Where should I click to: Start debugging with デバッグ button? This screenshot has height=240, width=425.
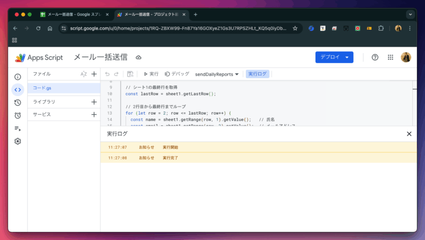click(176, 74)
